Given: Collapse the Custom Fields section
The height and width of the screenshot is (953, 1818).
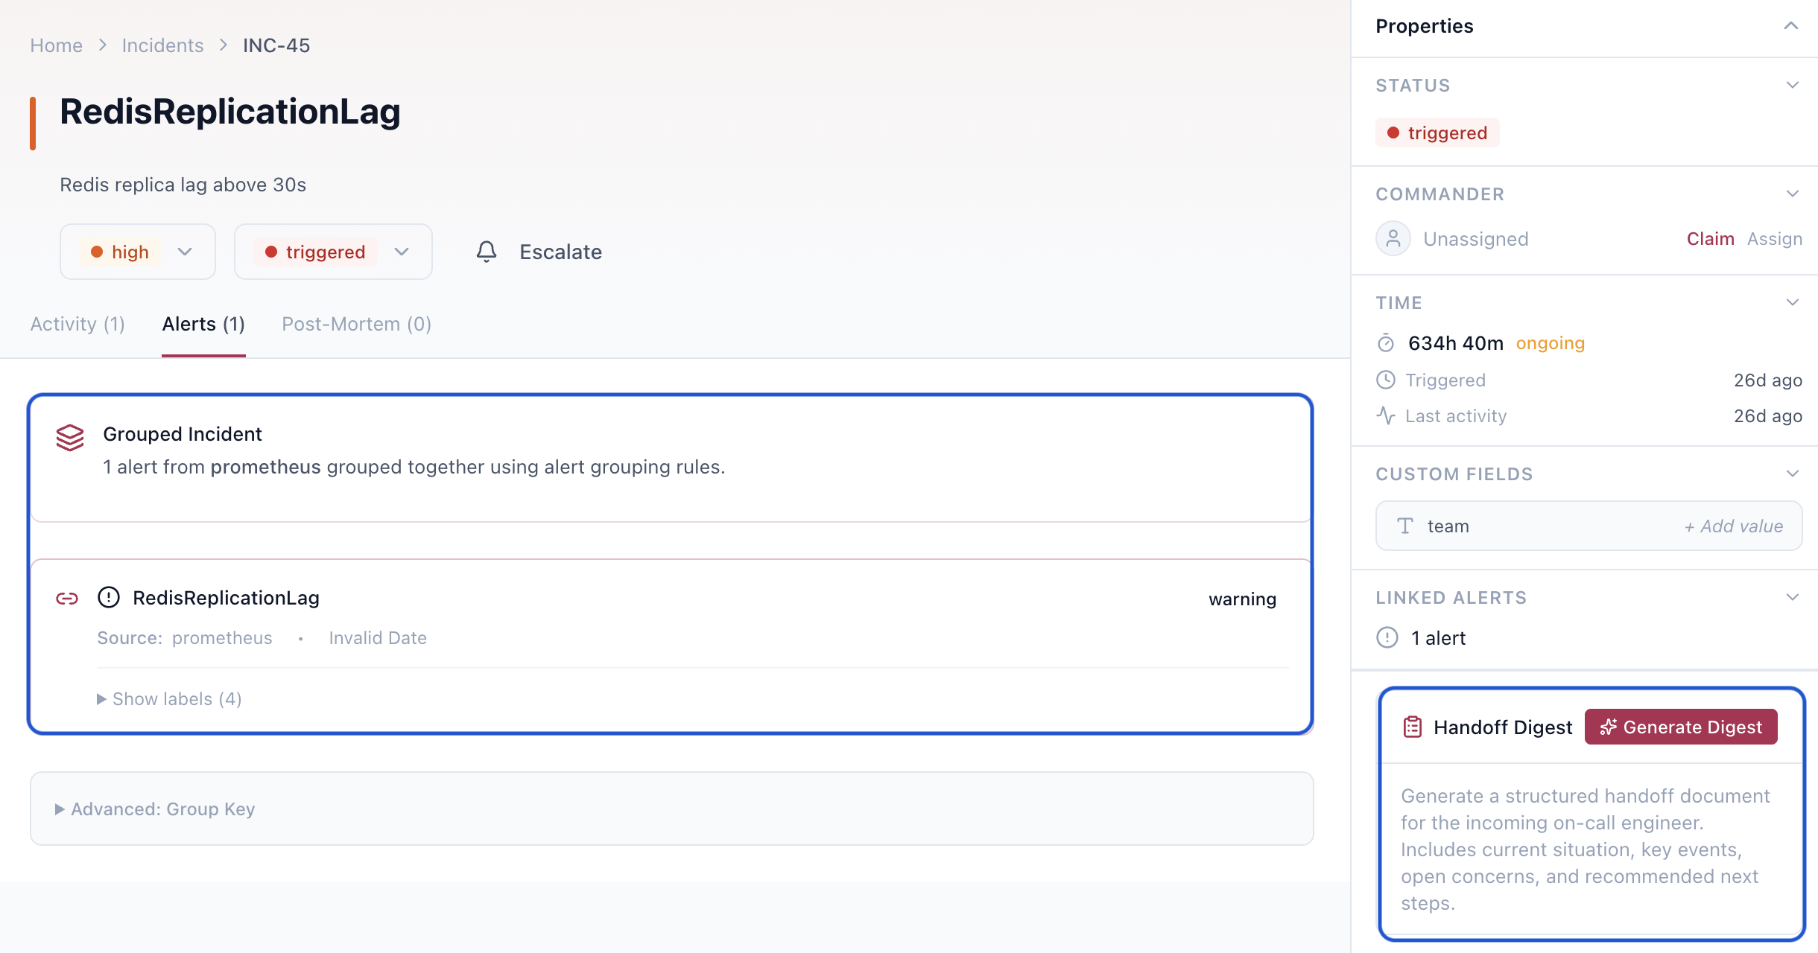Looking at the screenshot, I should point(1793,474).
